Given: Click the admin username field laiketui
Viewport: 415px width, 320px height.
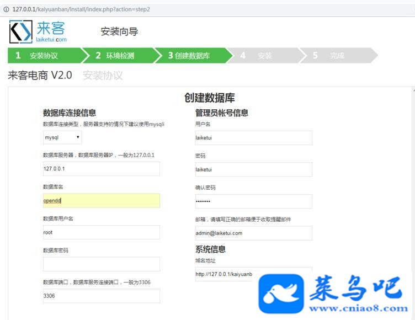Looking at the screenshot, I should pyautogui.click(x=253, y=138).
